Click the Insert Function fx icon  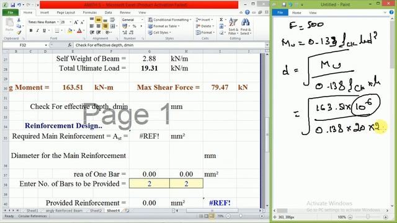(69, 45)
